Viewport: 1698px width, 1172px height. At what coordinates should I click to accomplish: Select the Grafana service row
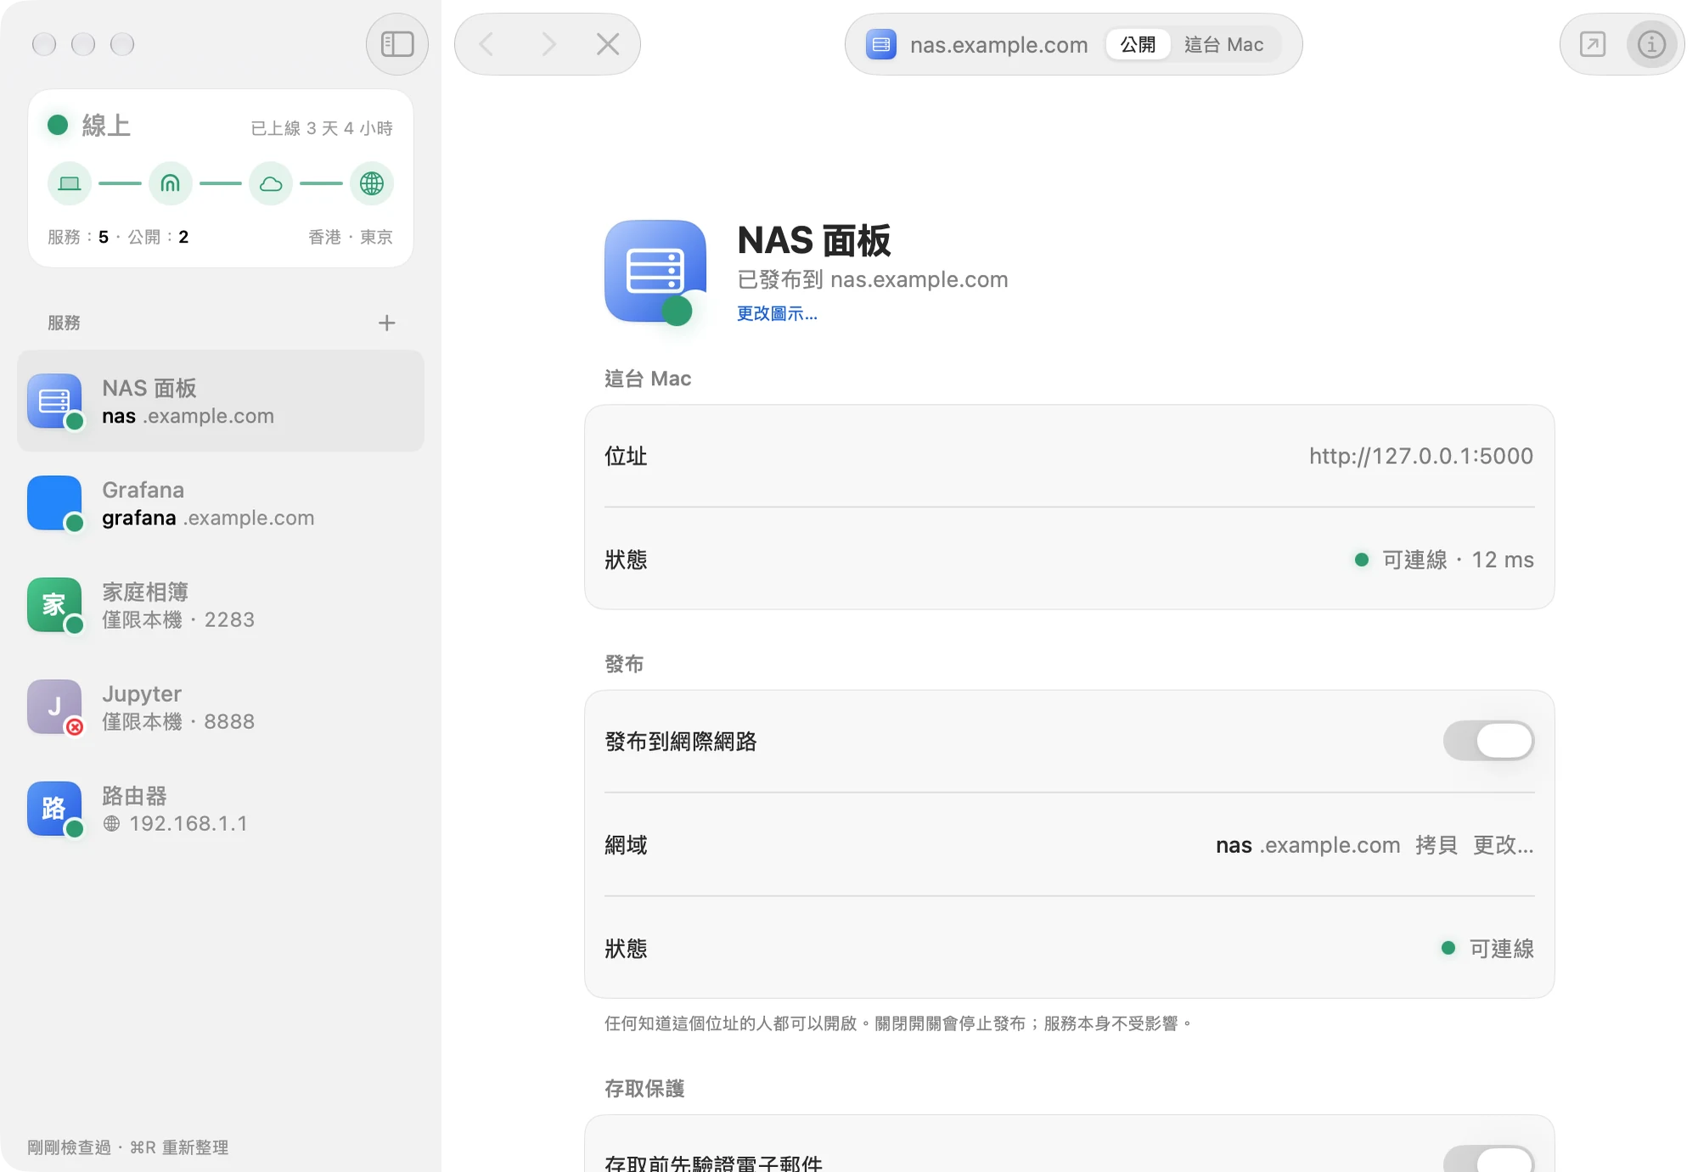pyautogui.click(x=221, y=502)
